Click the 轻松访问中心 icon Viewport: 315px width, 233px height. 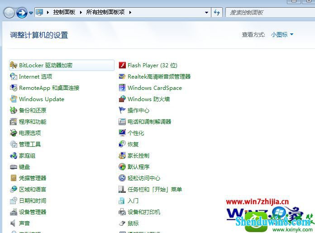[x=122, y=178]
